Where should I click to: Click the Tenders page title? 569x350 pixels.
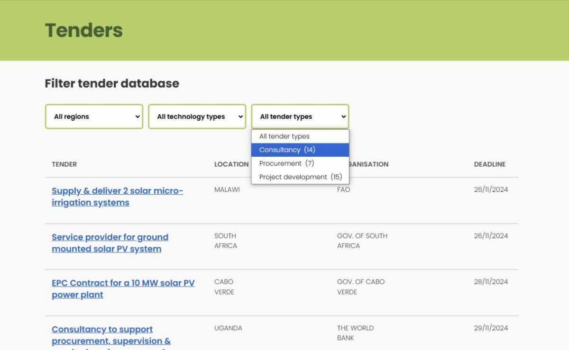[x=84, y=30]
